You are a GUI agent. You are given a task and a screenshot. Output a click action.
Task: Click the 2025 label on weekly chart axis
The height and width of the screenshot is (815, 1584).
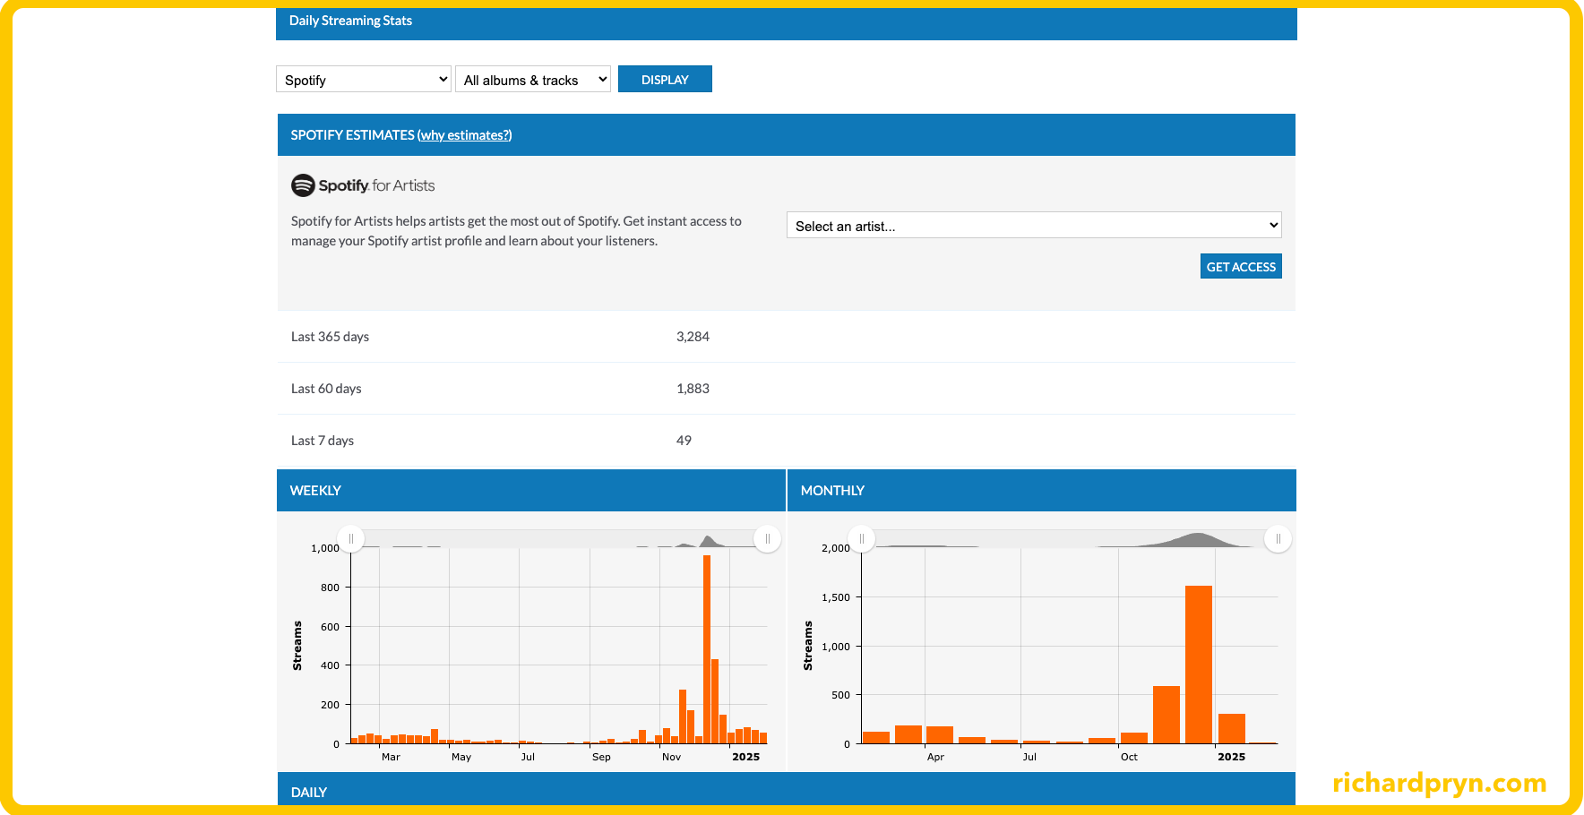745,757
